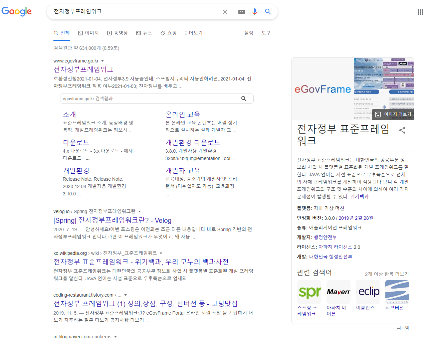Clear the search query with X icon

click(x=225, y=12)
